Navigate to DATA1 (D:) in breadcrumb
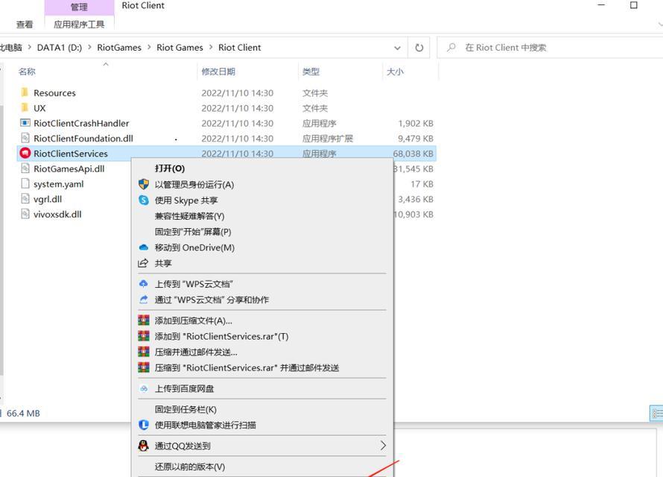 (60, 48)
